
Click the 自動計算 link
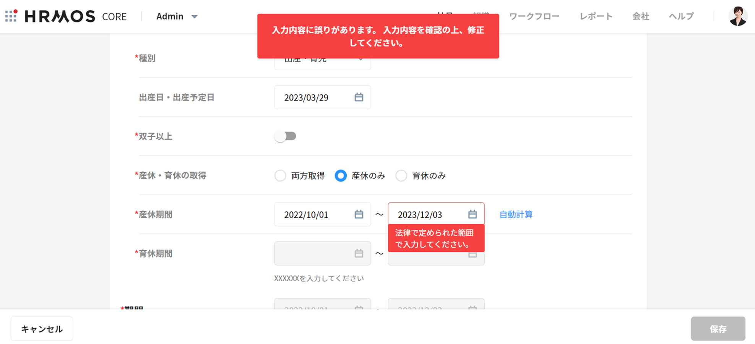[516, 214]
